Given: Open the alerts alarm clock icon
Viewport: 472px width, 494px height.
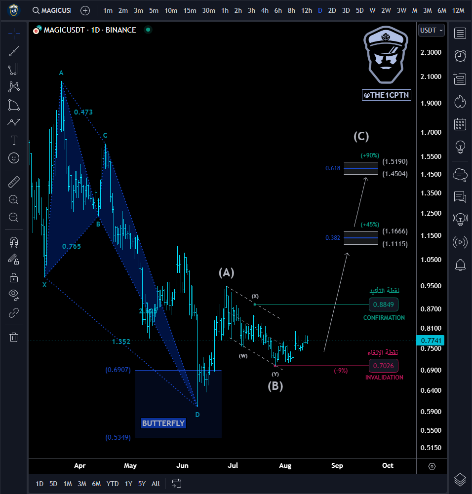Looking at the screenshot, I should coord(460,56).
